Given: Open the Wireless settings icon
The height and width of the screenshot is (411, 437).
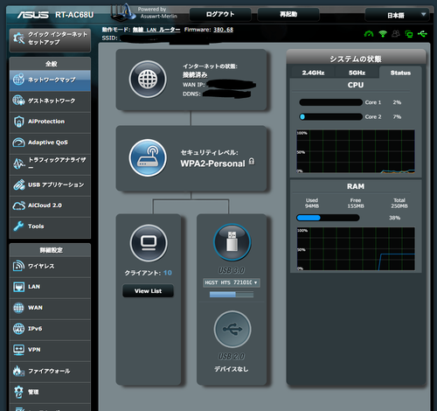Looking at the screenshot, I should pos(18,266).
